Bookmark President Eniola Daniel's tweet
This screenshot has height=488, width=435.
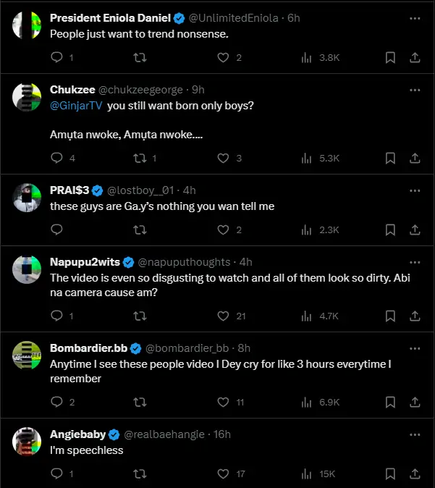pyautogui.click(x=390, y=58)
